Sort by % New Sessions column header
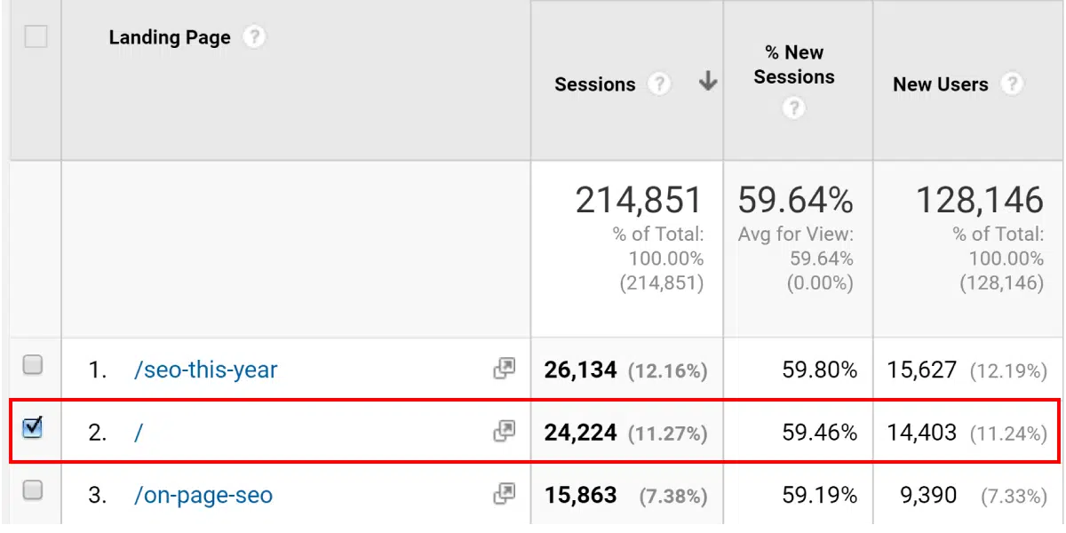Image resolution: width=1066 pixels, height=533 pixels. (793, 65)
